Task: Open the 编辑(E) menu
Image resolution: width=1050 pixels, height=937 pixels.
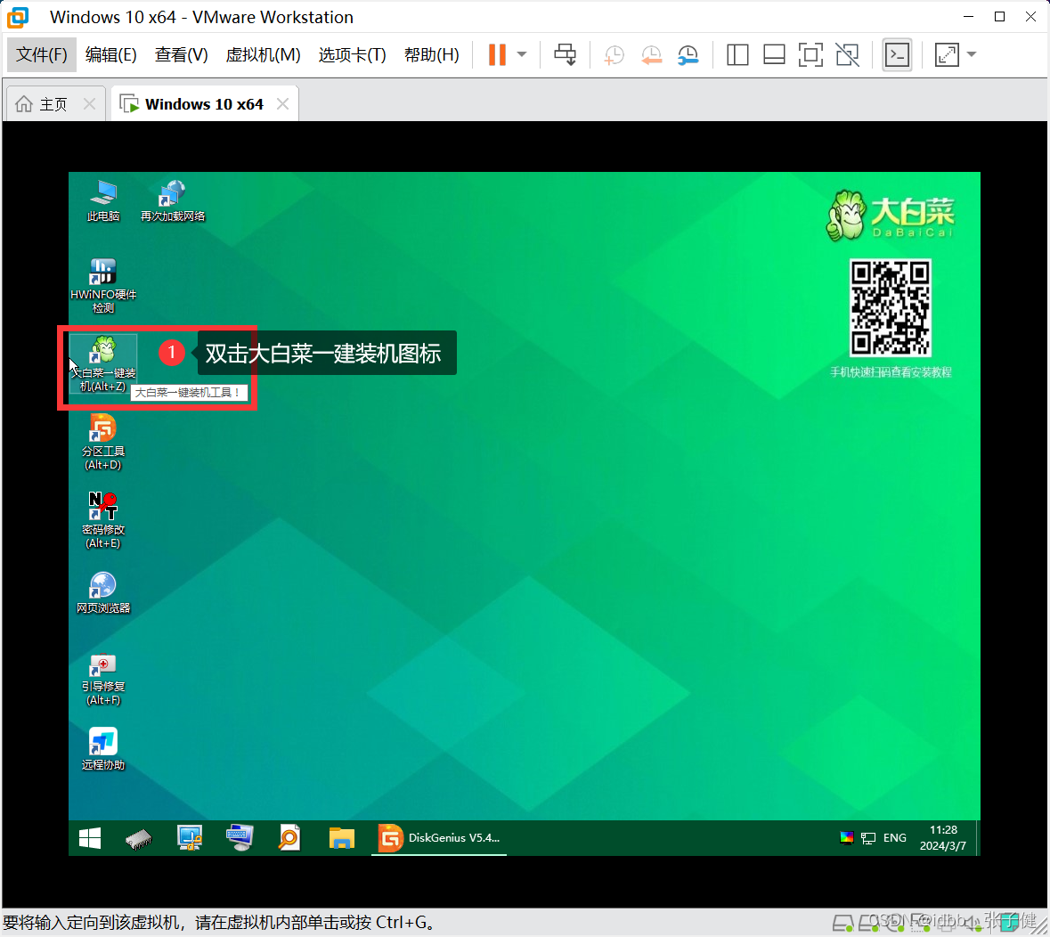Action: [111, 55]
